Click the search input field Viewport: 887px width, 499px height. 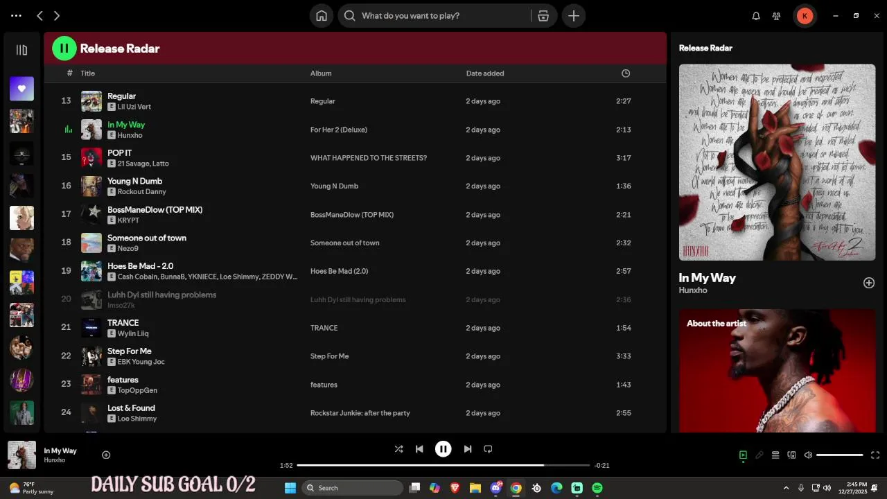pyautogui.click(x=443, y=16)
